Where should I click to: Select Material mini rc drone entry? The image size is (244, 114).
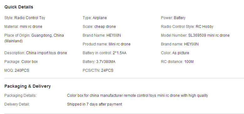click(23, 27)
